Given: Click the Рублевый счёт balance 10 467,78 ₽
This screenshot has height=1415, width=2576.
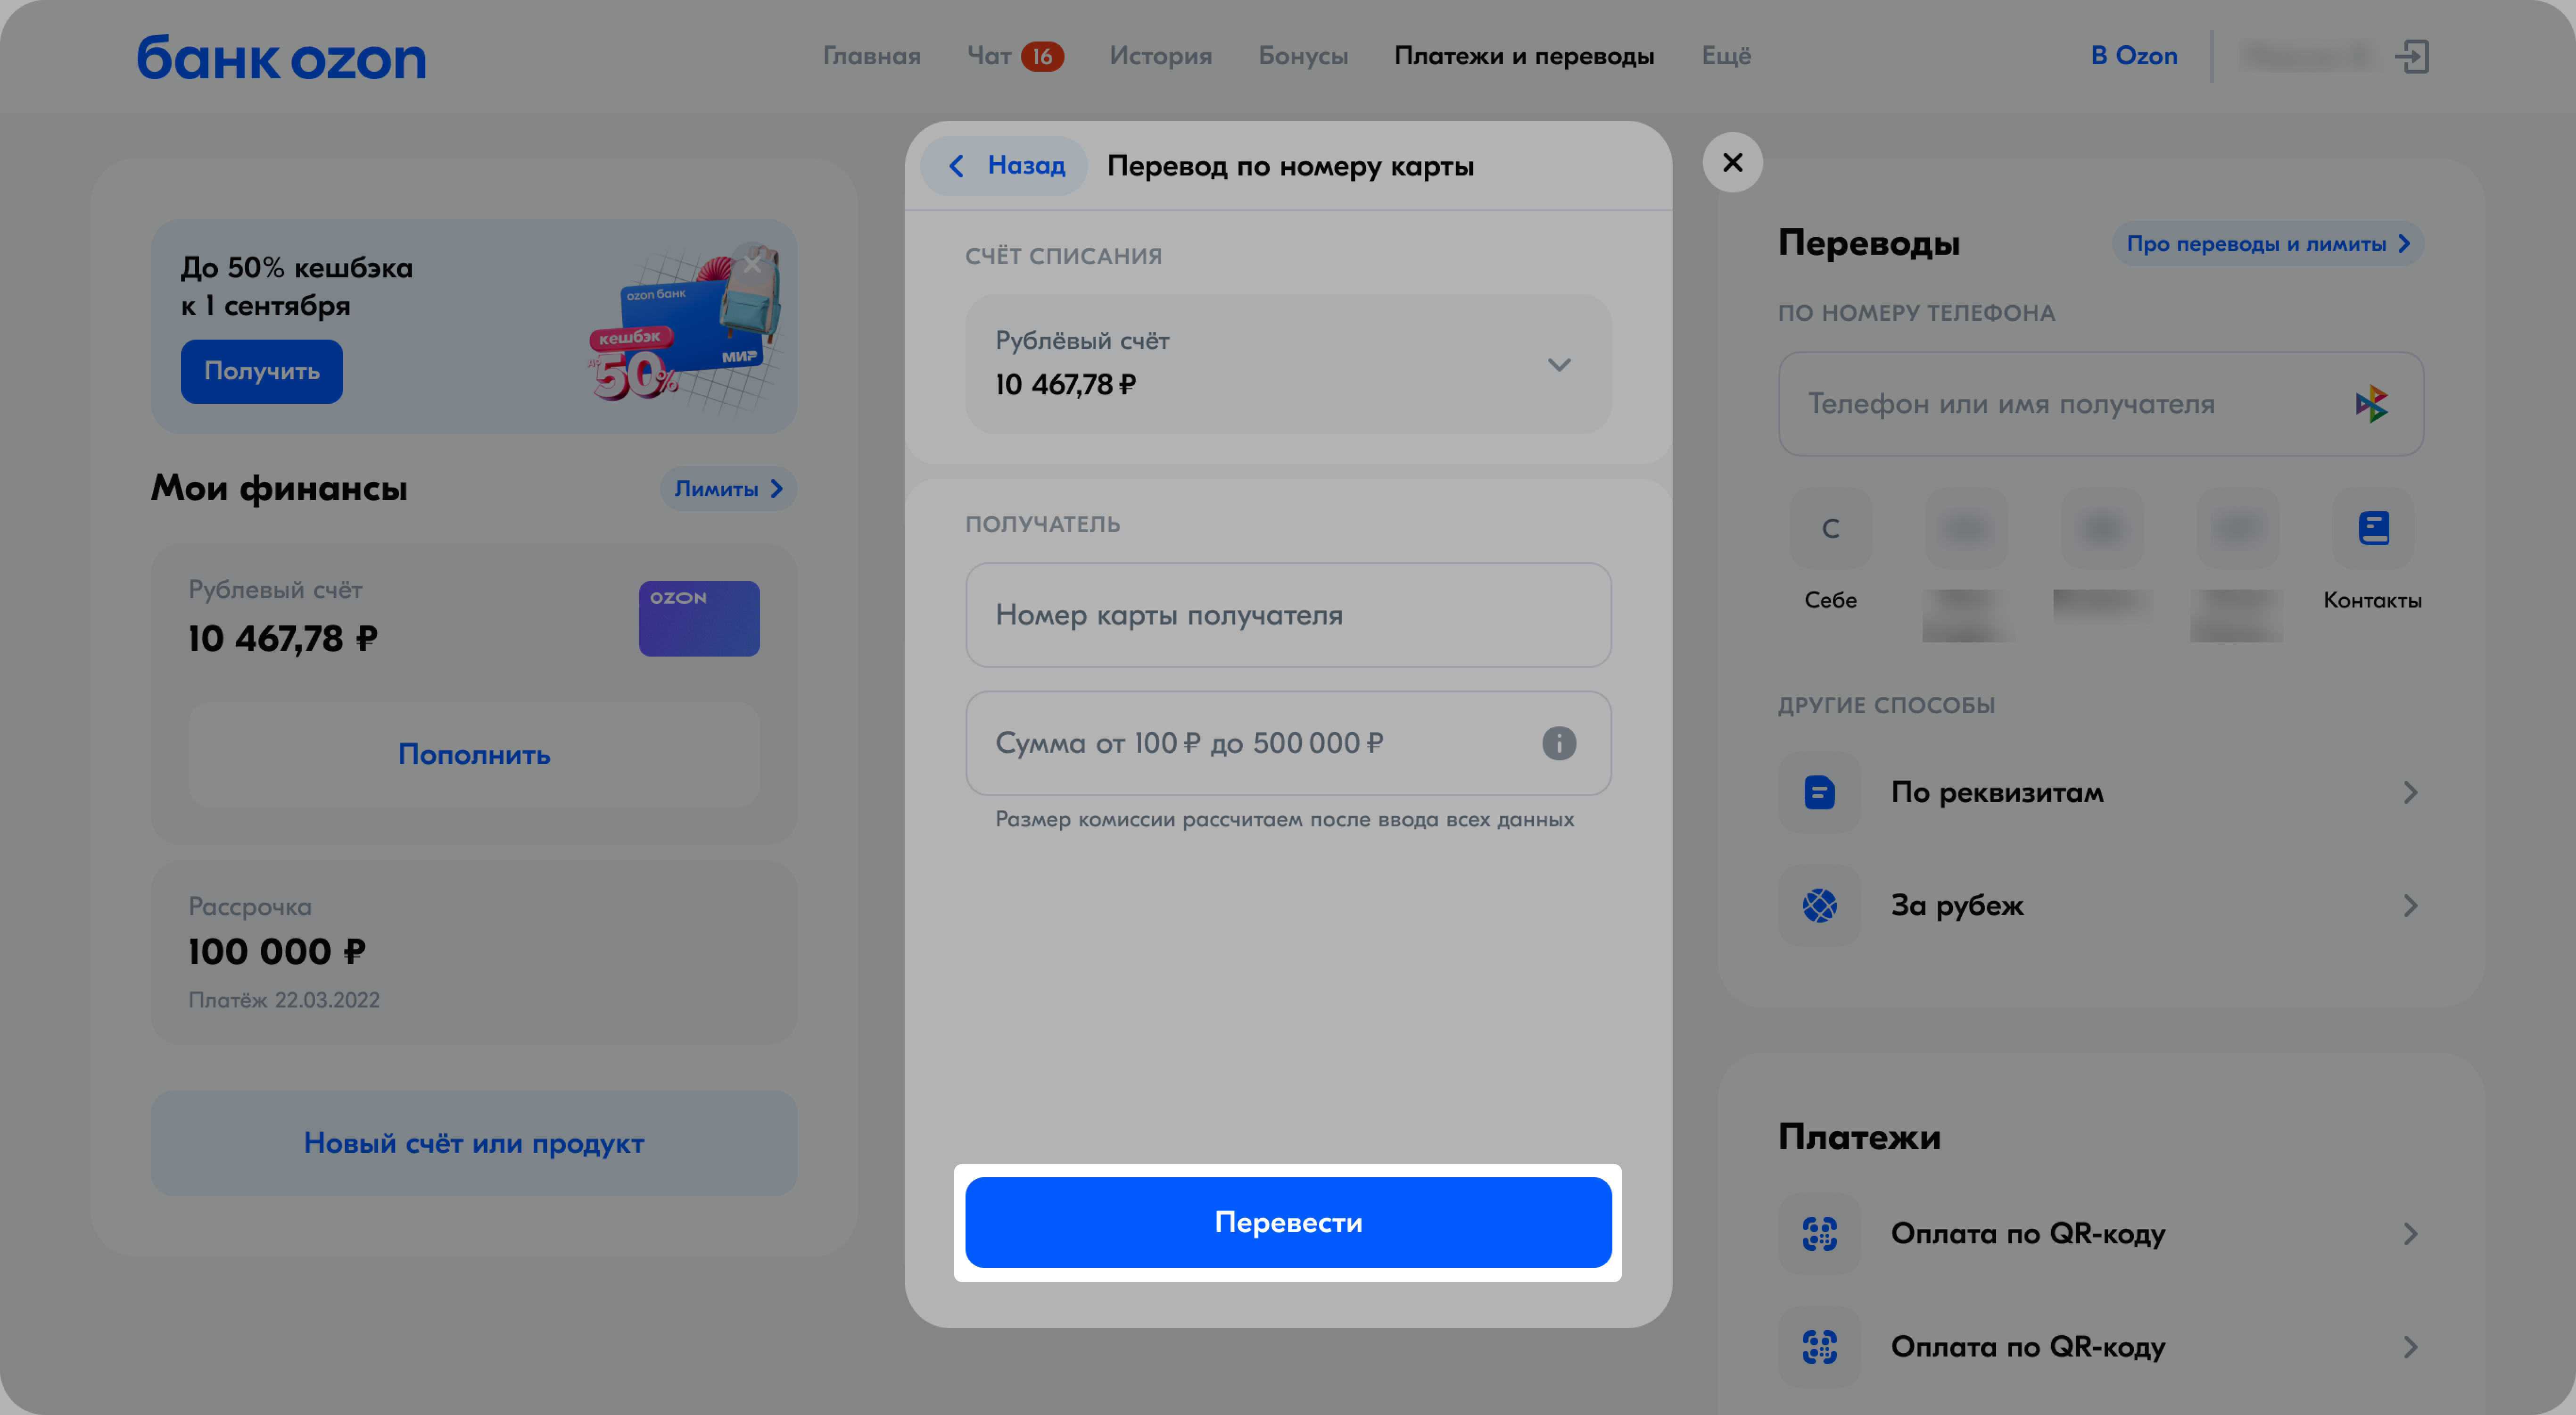Looking at the screenshot, I should (283, 639).
